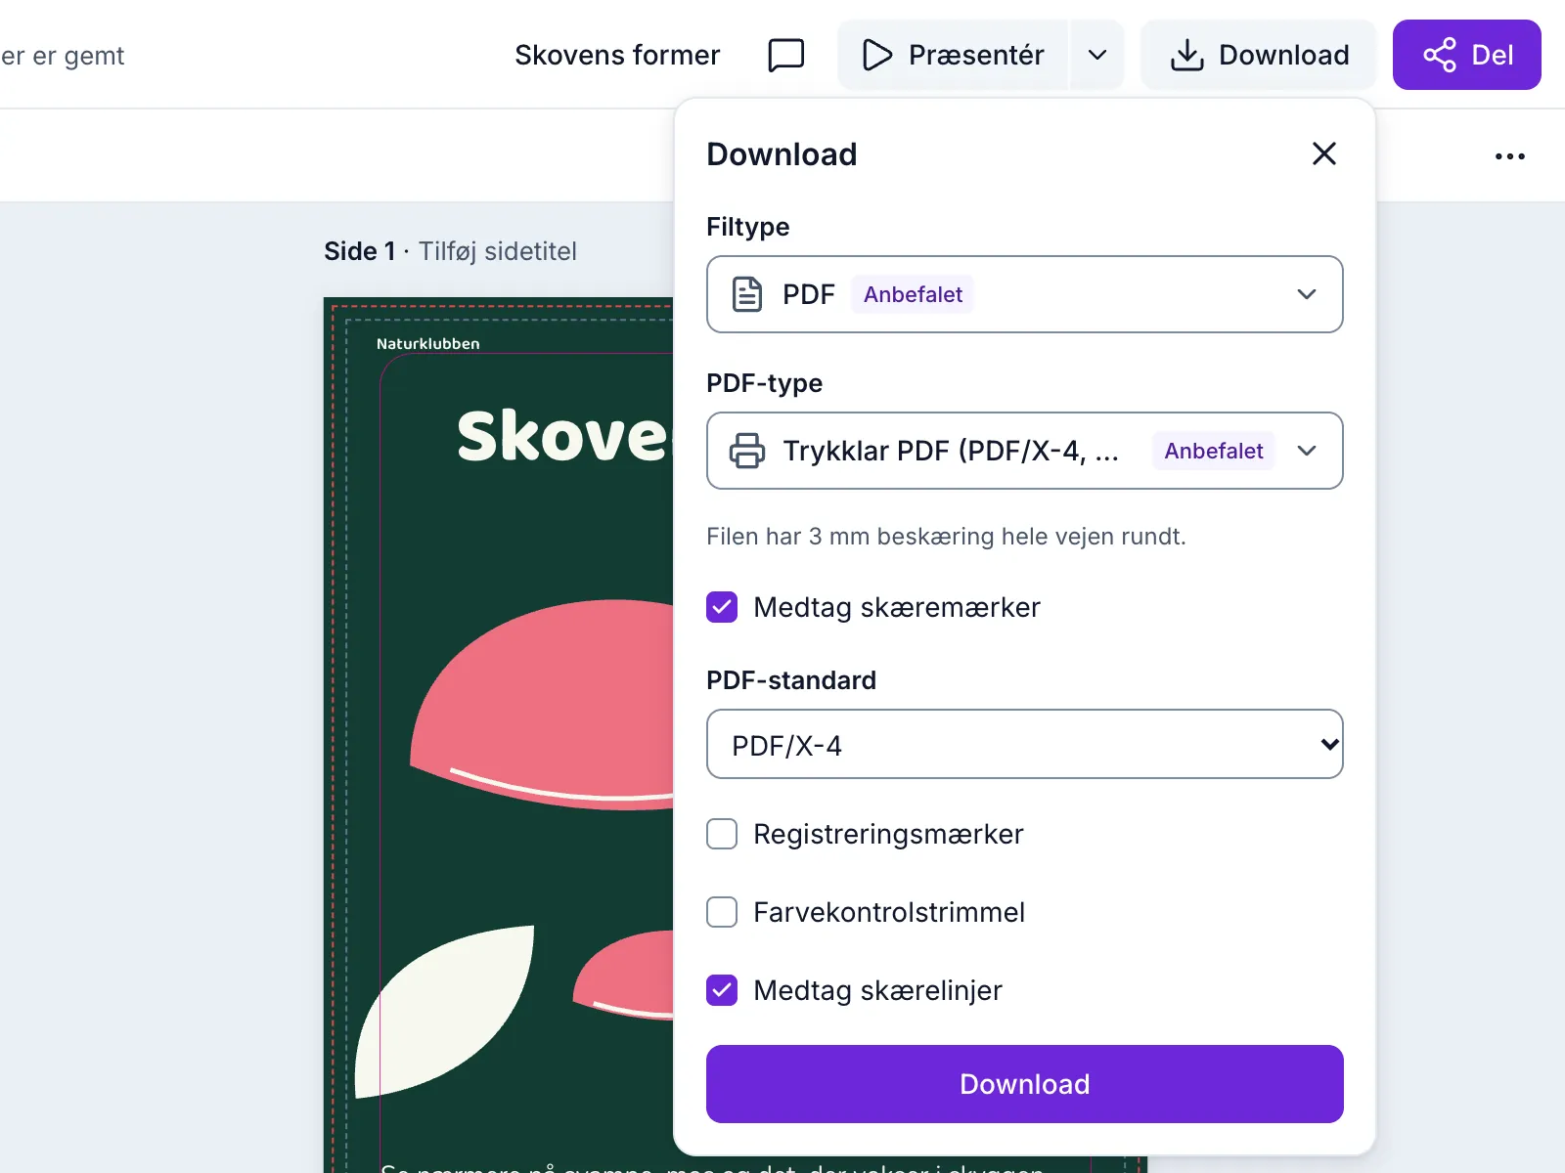Open the PDF-type Trykklar PDF dropdown

point(1025,451)
